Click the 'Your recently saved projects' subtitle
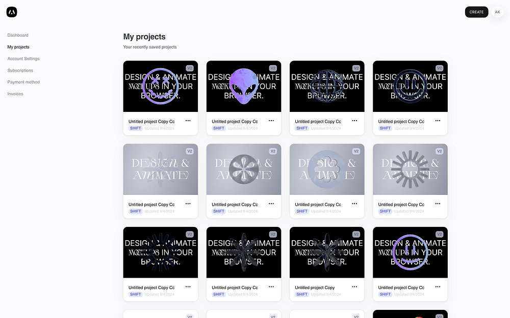Viewport: 510px width, 318px height. tap(150, 47)
